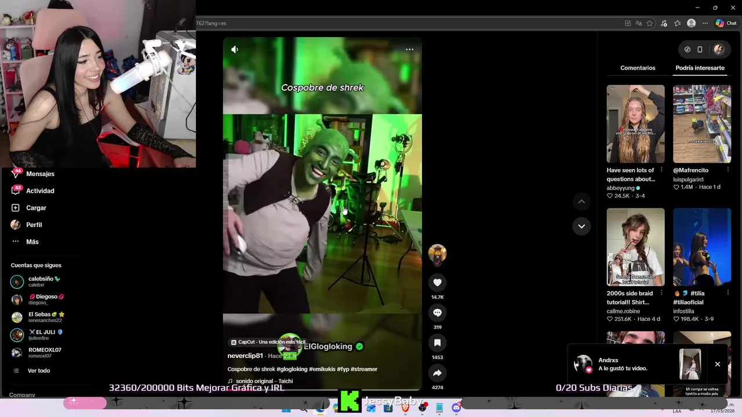
Task: Open options for the @Mafrencito video
Action: tap(728, 170)
